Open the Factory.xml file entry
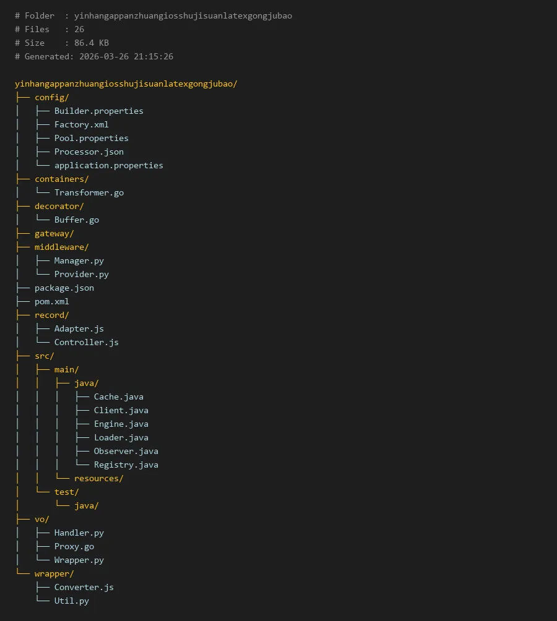 tap(81, 124)
